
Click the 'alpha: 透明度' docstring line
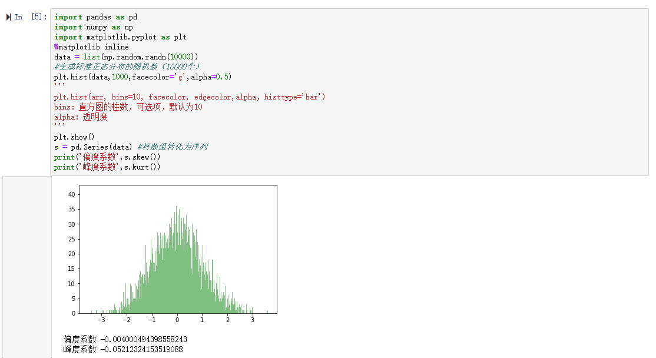81,117
